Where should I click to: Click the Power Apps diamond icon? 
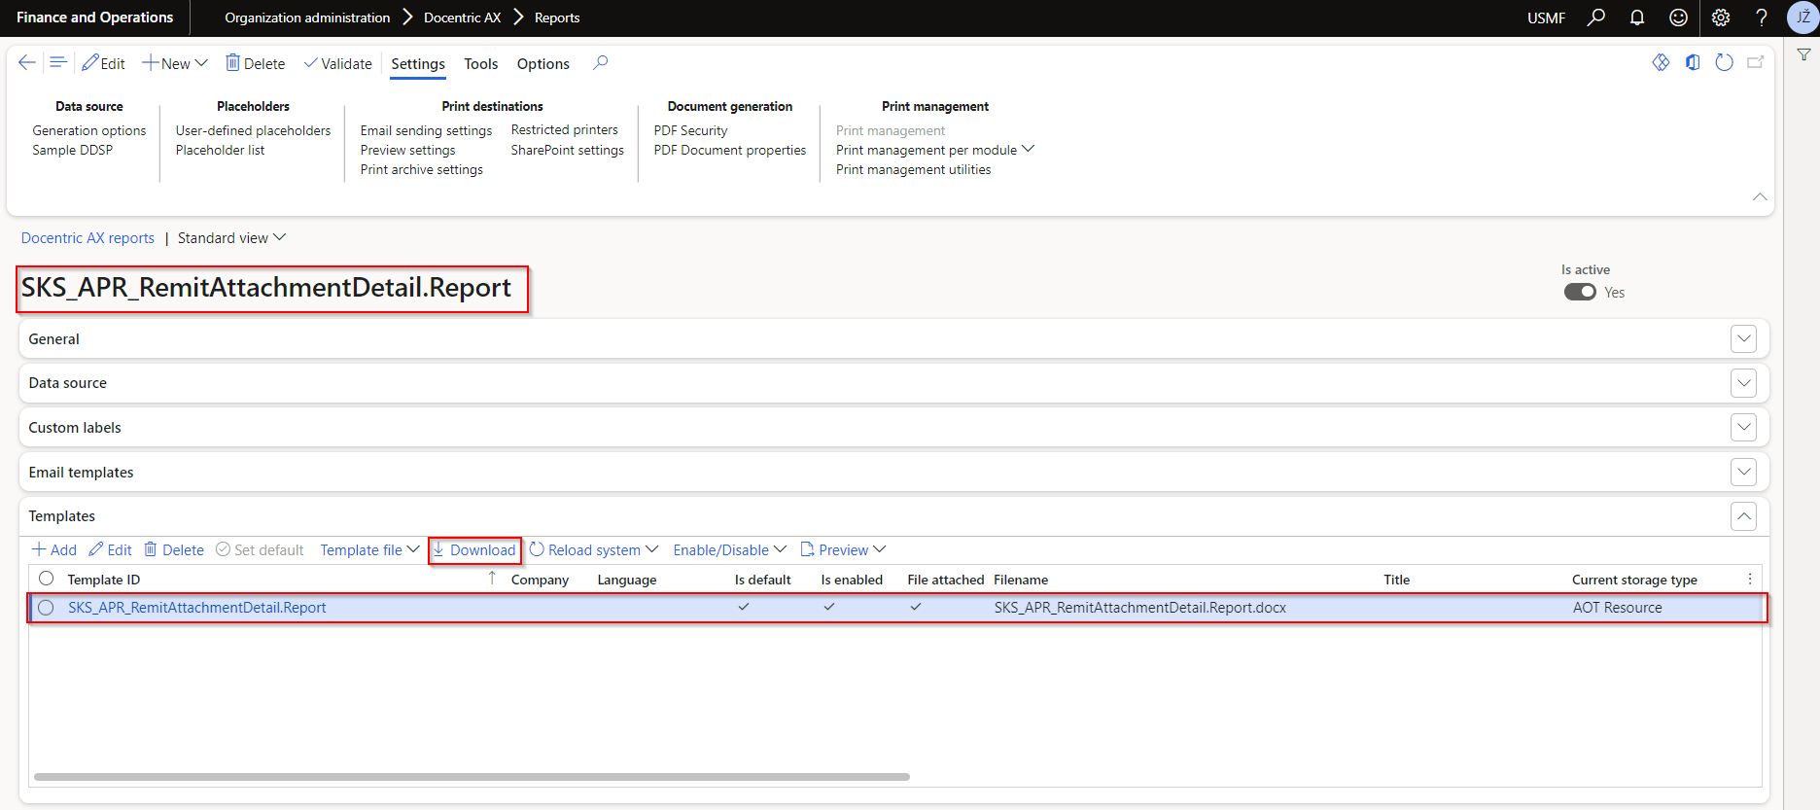(x=1661, y=62)
